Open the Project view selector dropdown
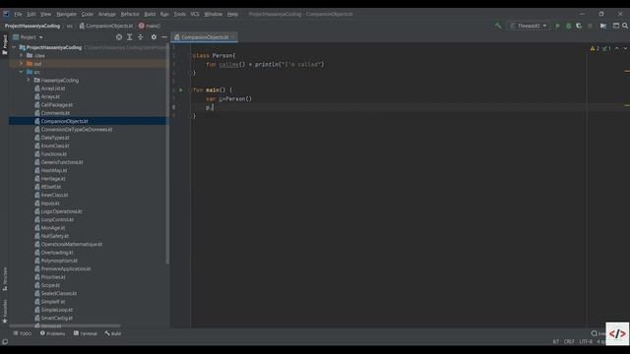This screenshot has height=354, width=630. (28, 37)
